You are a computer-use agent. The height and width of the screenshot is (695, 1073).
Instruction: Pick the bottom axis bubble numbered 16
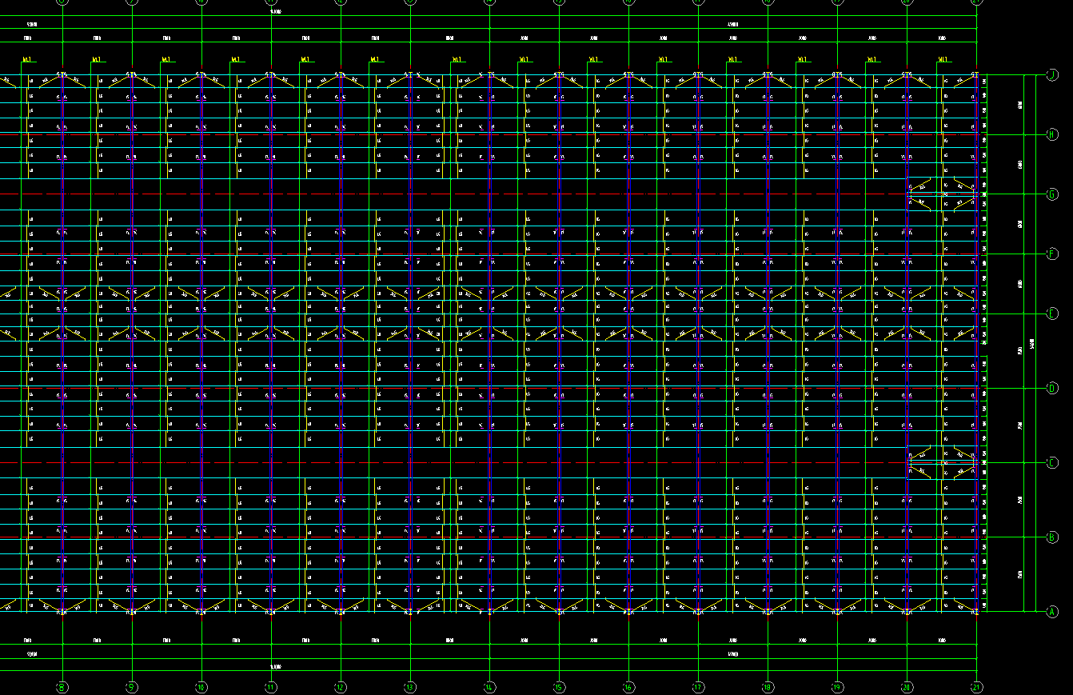click(x=628, y=686)
